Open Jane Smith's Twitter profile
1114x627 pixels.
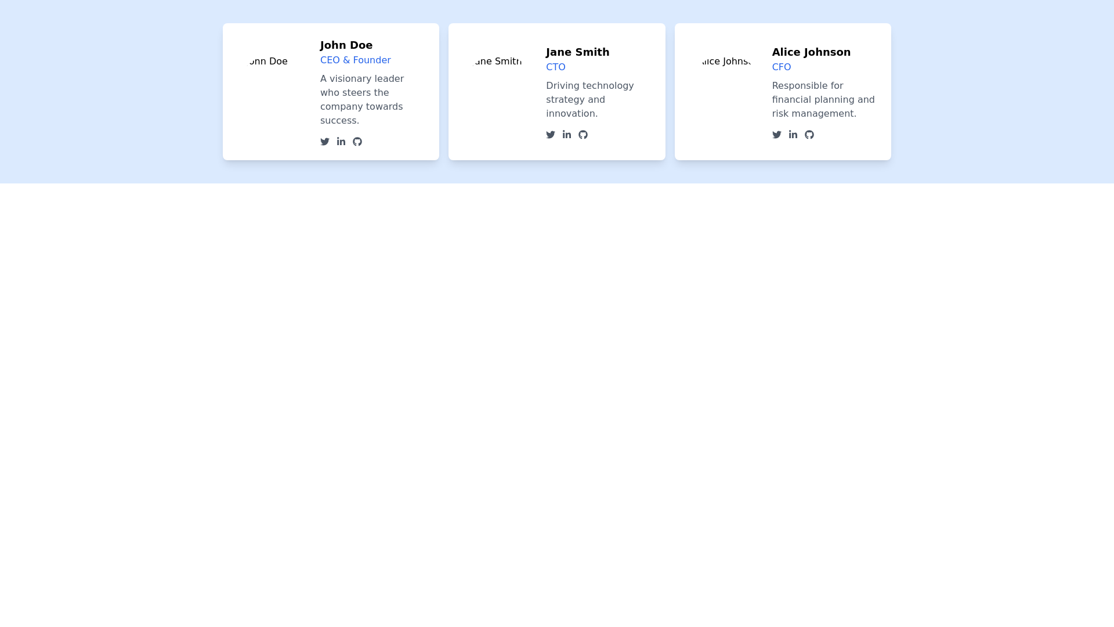coord(551,134)
